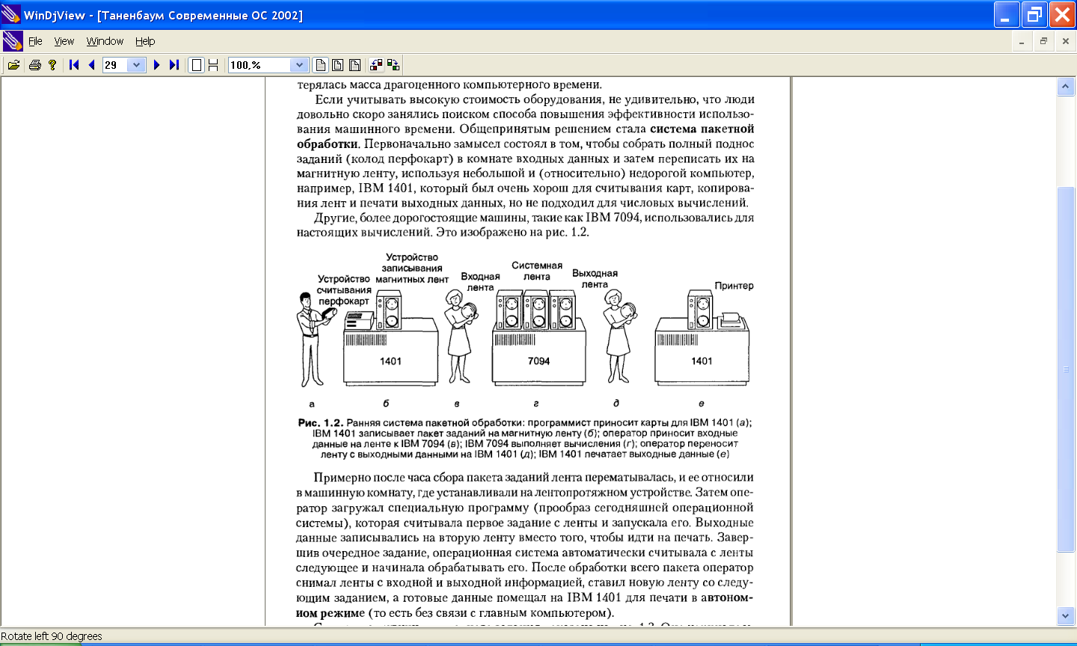
Task: Rotate the page right 90 degrees
Action: coord(393,65)
